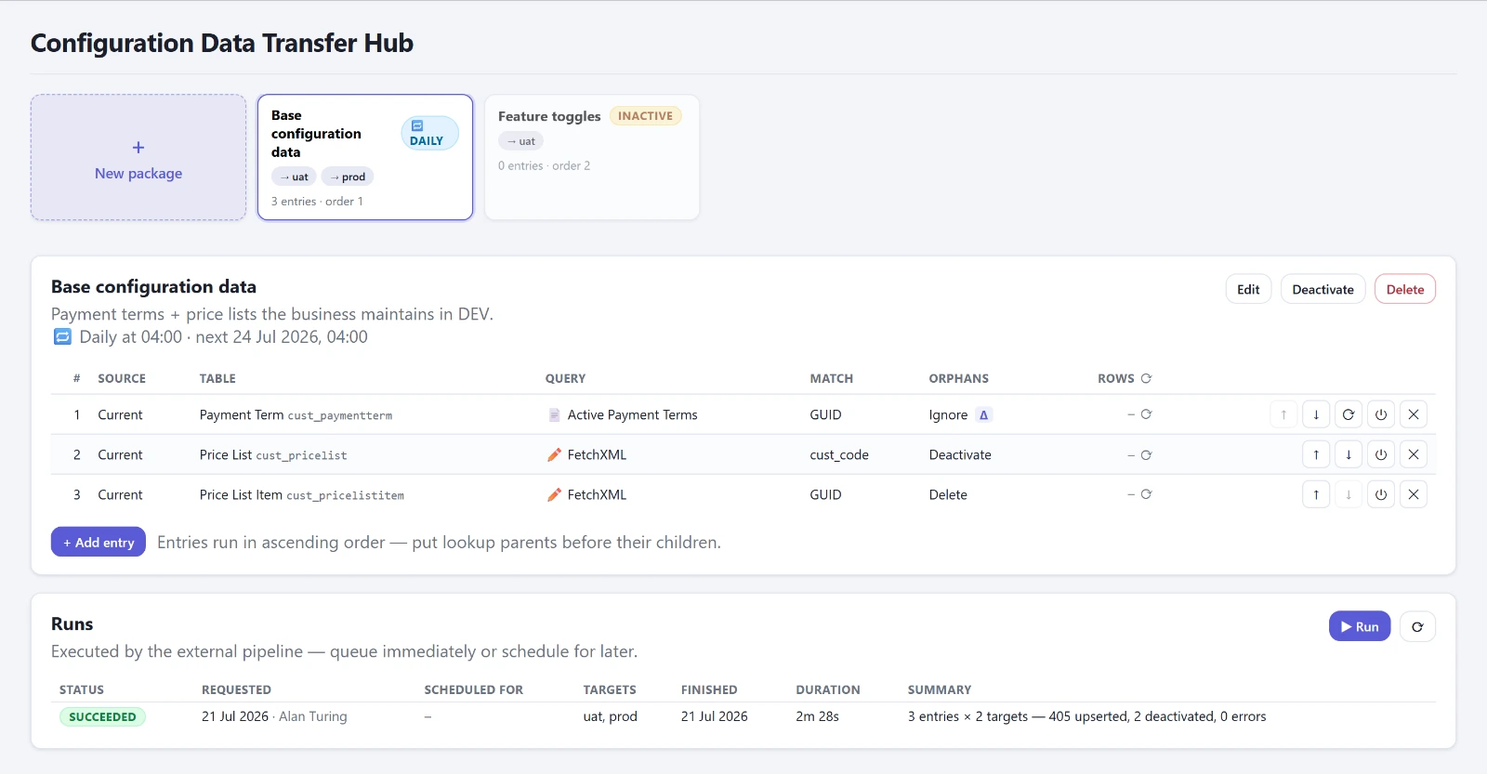The height and width of the screenshot is (774, 1487).
Task: Toggle the power button for the Price List Item entry
Action: click(1381, 495)
